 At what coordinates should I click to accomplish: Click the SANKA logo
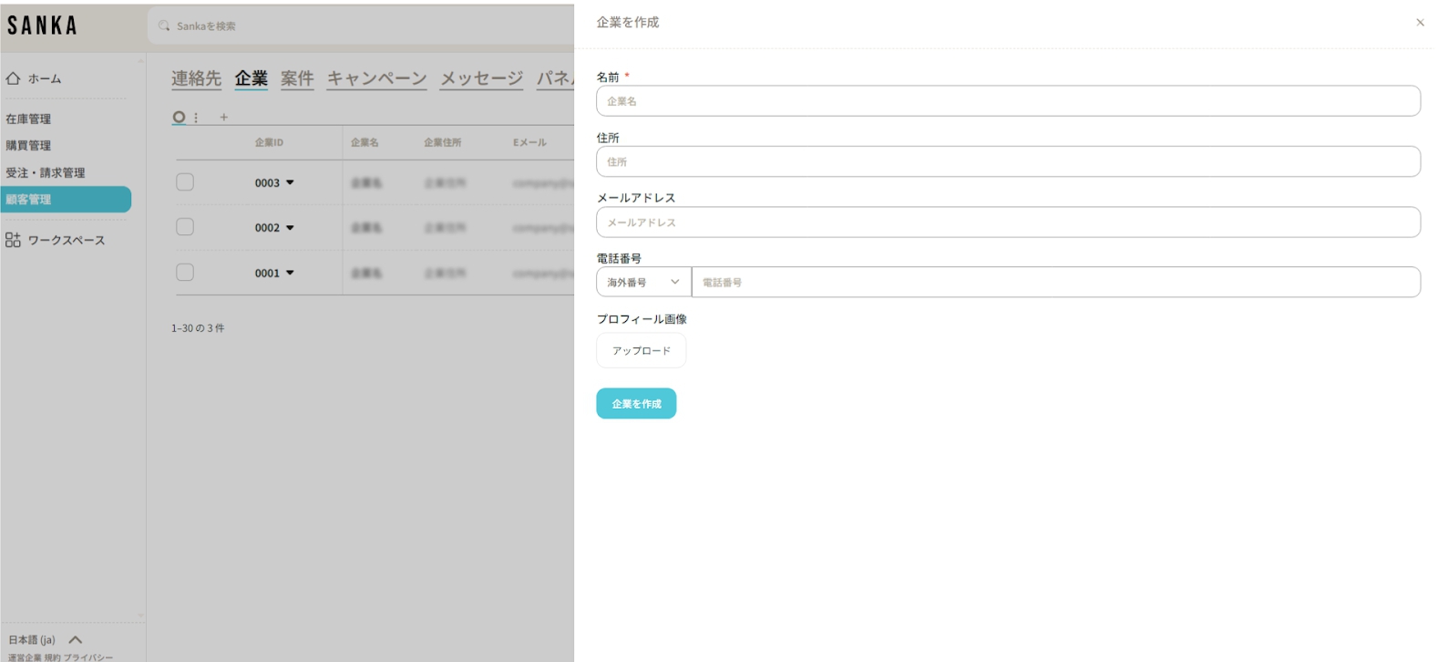coord(42,26)
